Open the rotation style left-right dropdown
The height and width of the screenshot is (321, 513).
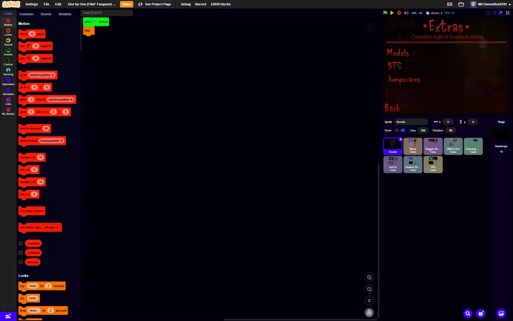51,227
